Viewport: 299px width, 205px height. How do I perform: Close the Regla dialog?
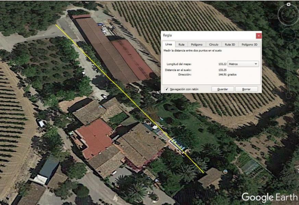point(259,36)
